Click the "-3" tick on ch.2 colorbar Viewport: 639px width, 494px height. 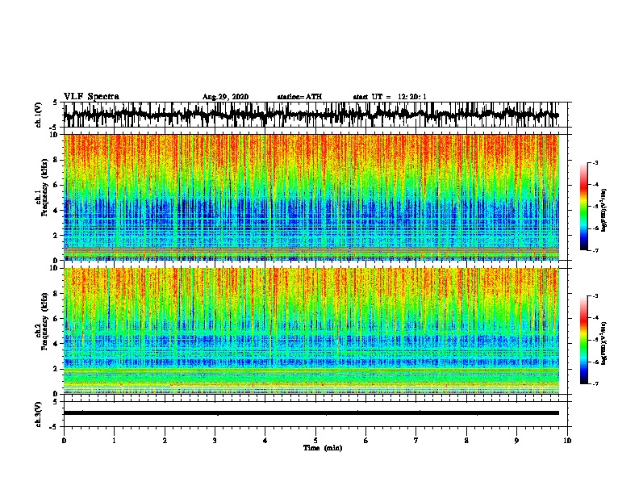click(x=595, y=296)
